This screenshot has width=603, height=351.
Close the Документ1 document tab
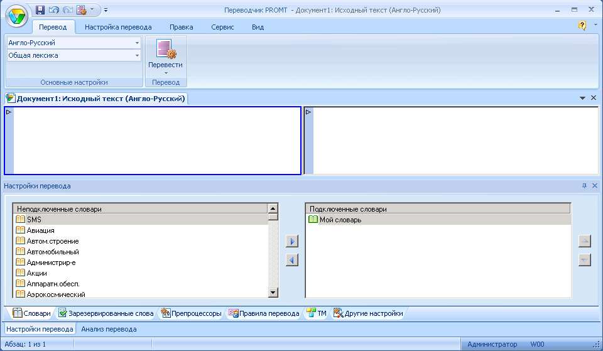[594, 98]
